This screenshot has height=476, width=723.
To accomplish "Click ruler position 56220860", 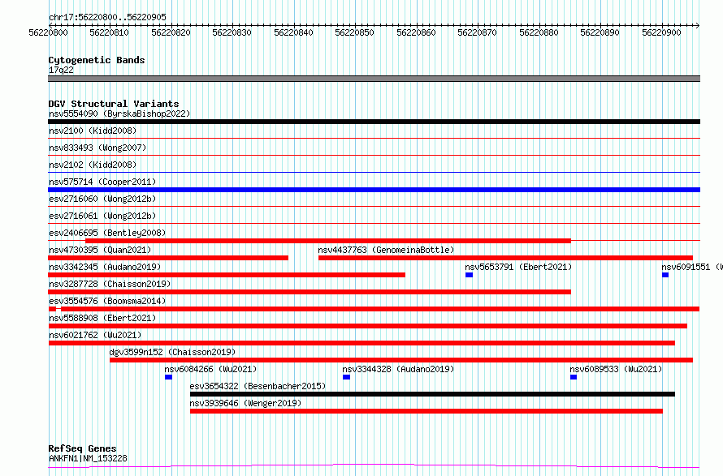I will click(416, 32).
